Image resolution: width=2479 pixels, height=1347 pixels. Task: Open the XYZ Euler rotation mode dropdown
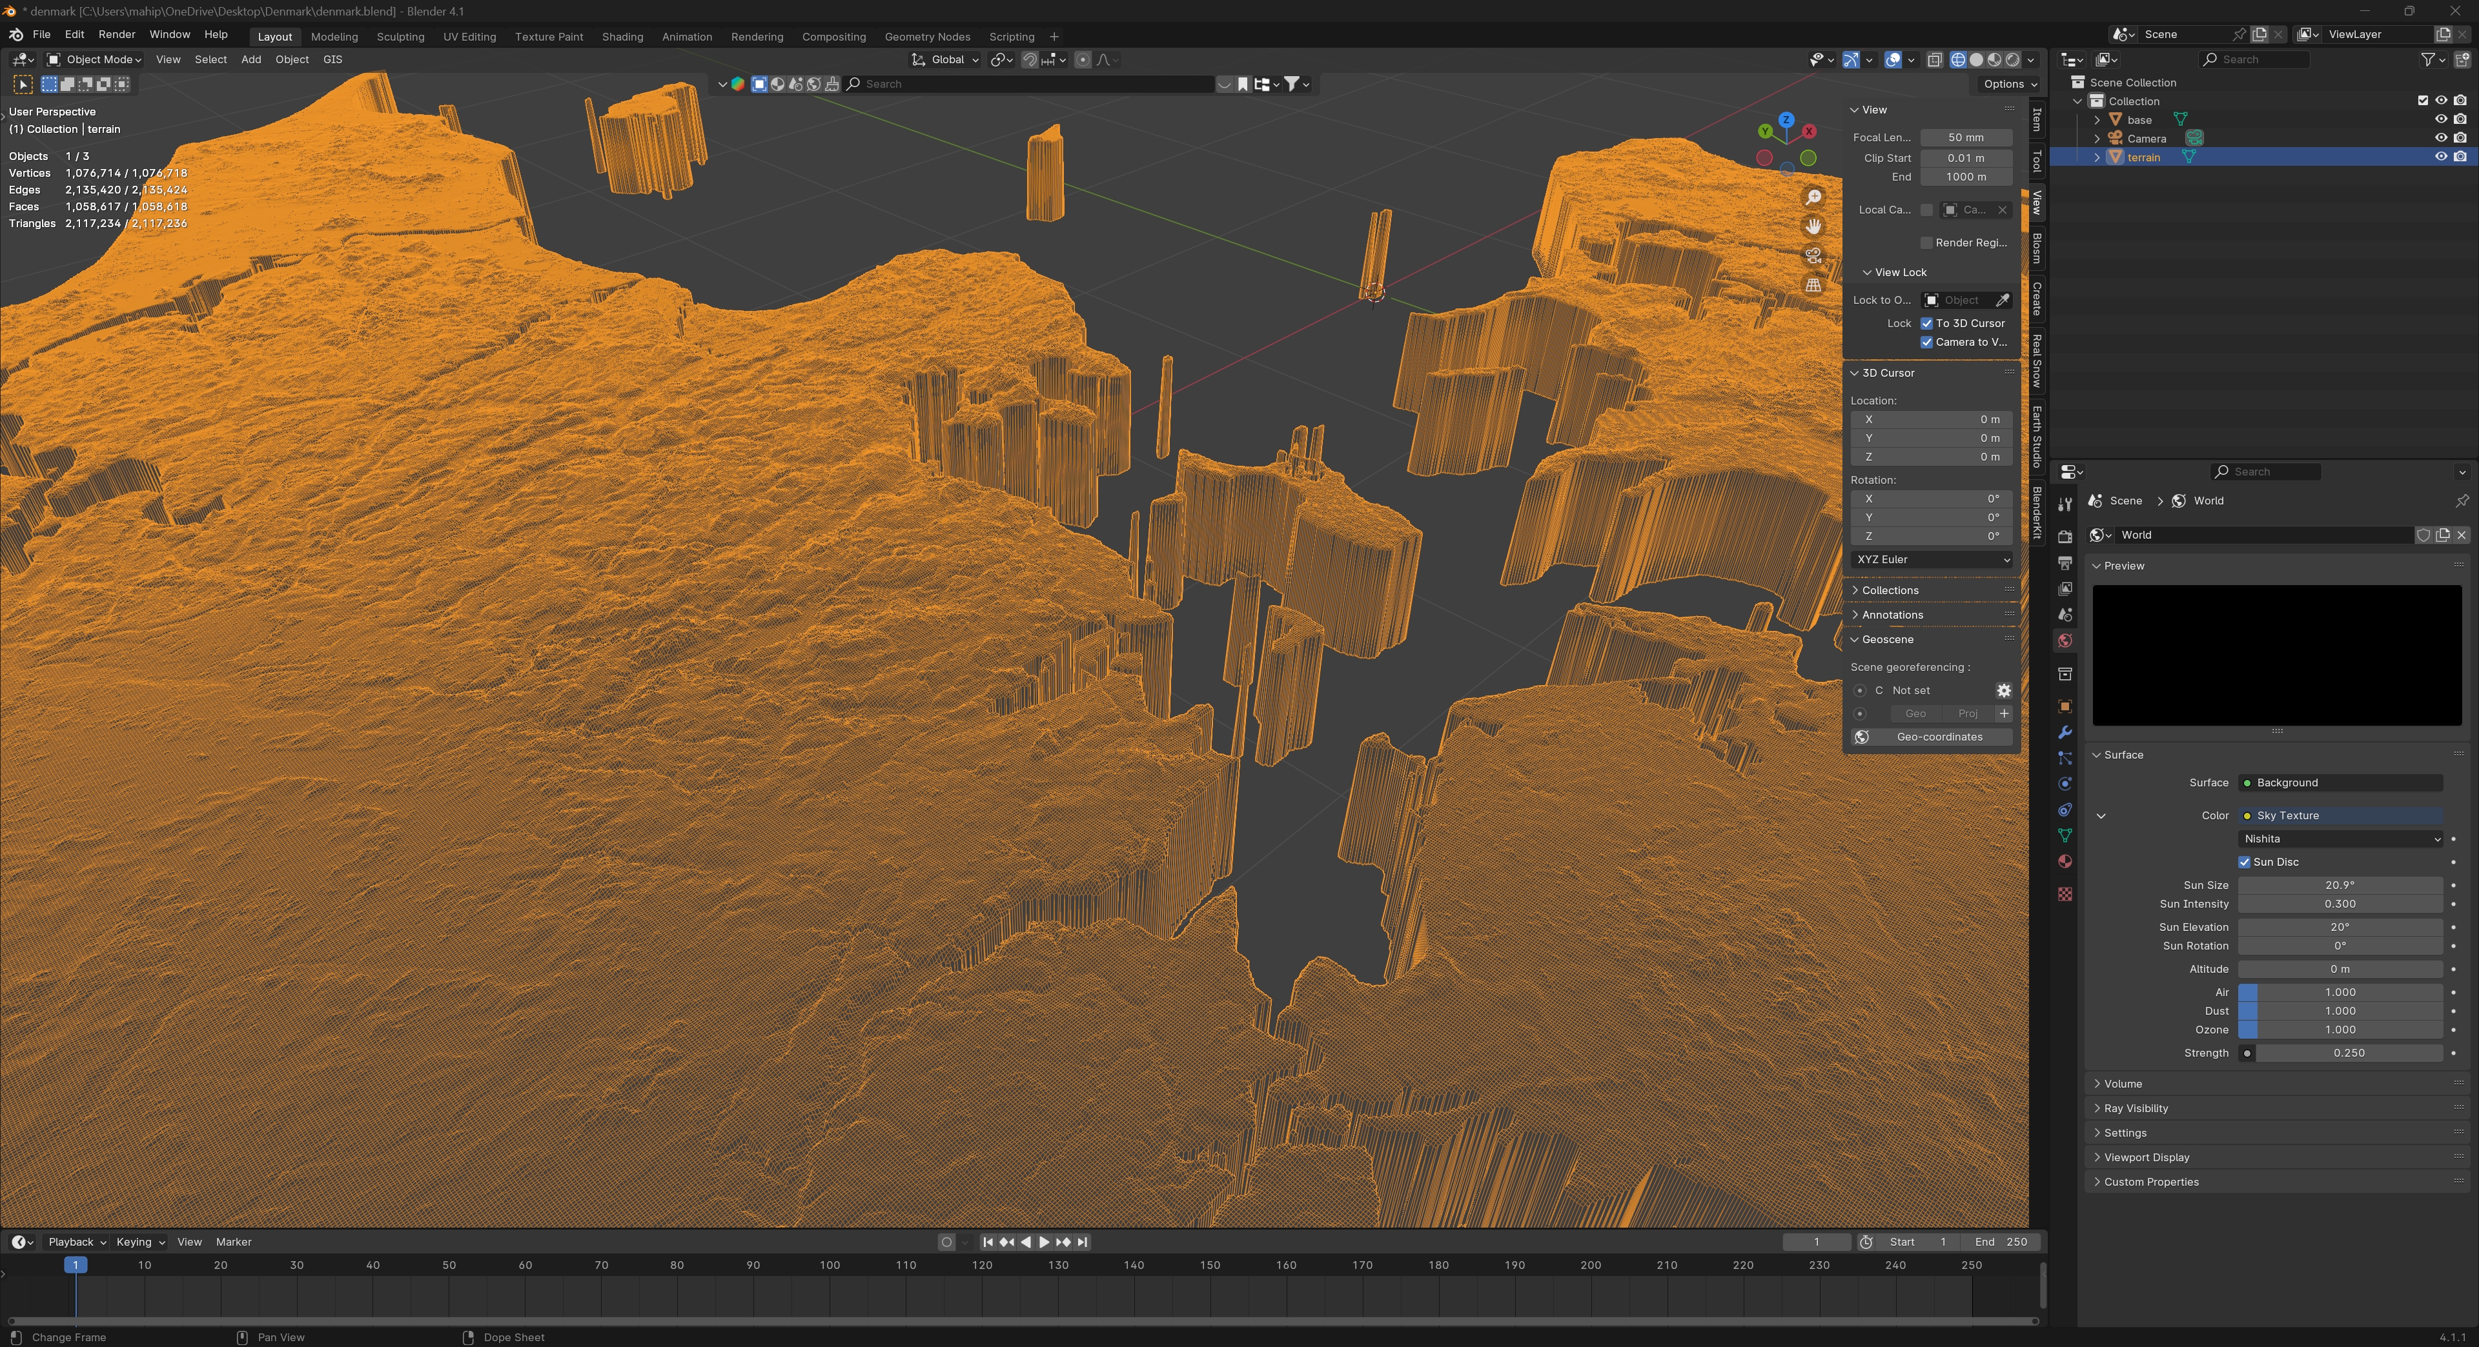click(x=1932, y=559)
